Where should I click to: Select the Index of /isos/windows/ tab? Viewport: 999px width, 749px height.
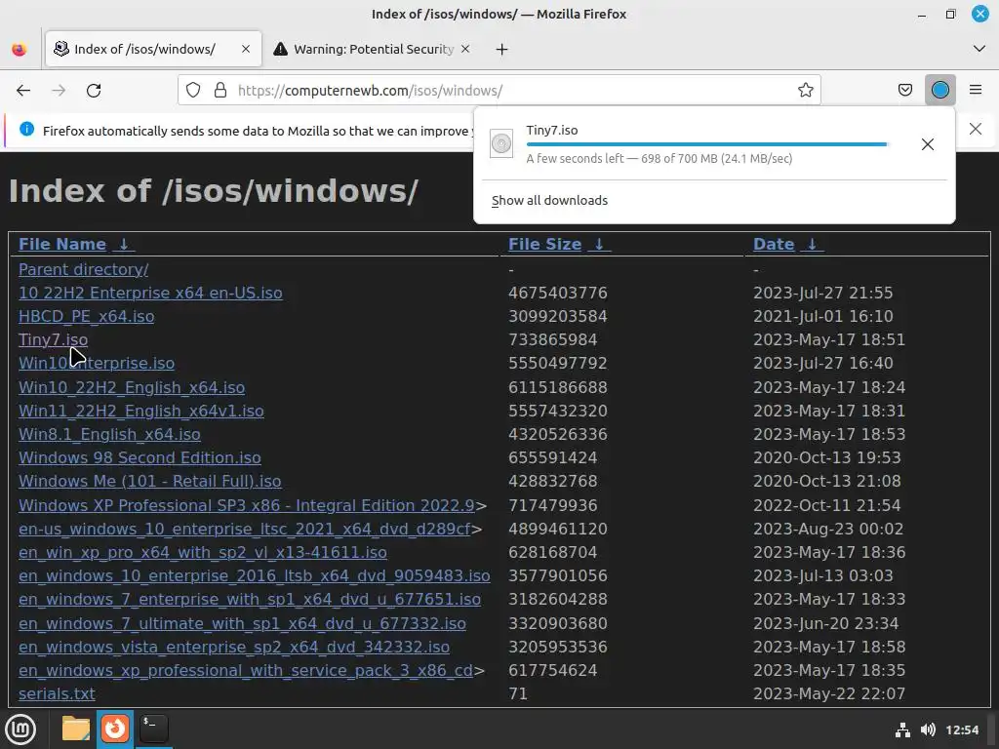pos(153,49)
